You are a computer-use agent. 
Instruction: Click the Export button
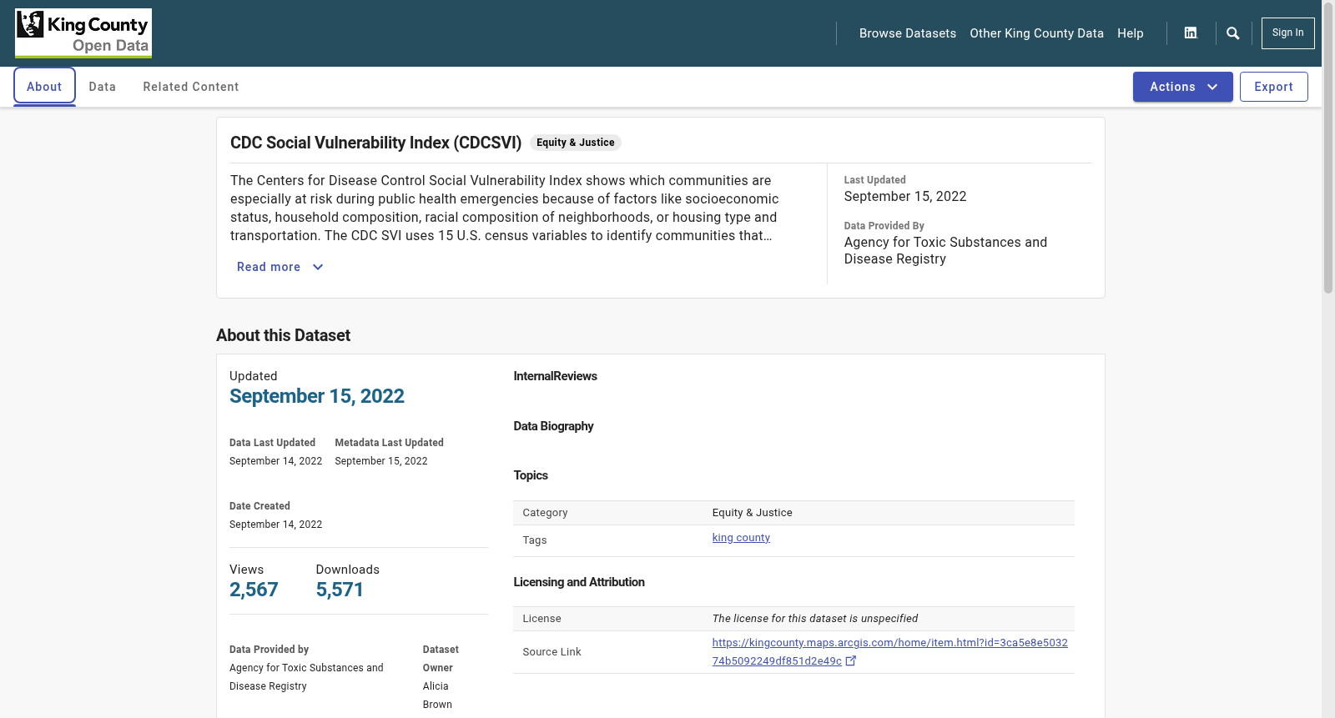tap(1273, 87)
